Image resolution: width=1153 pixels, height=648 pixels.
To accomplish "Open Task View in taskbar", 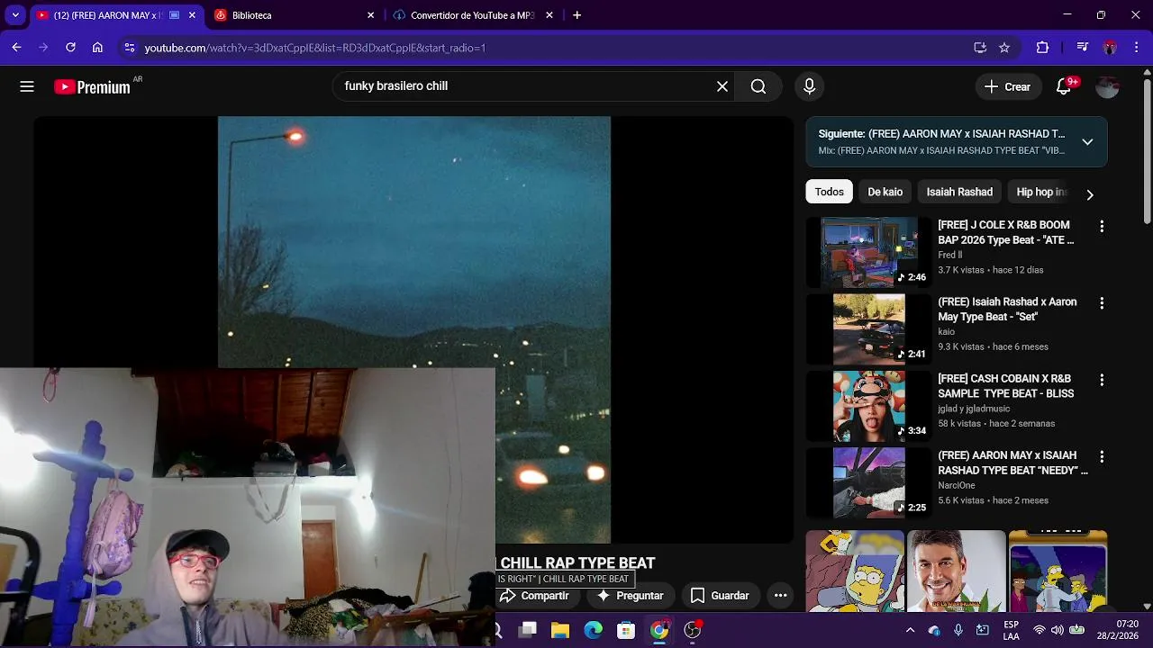I will (x=528, y=630).
